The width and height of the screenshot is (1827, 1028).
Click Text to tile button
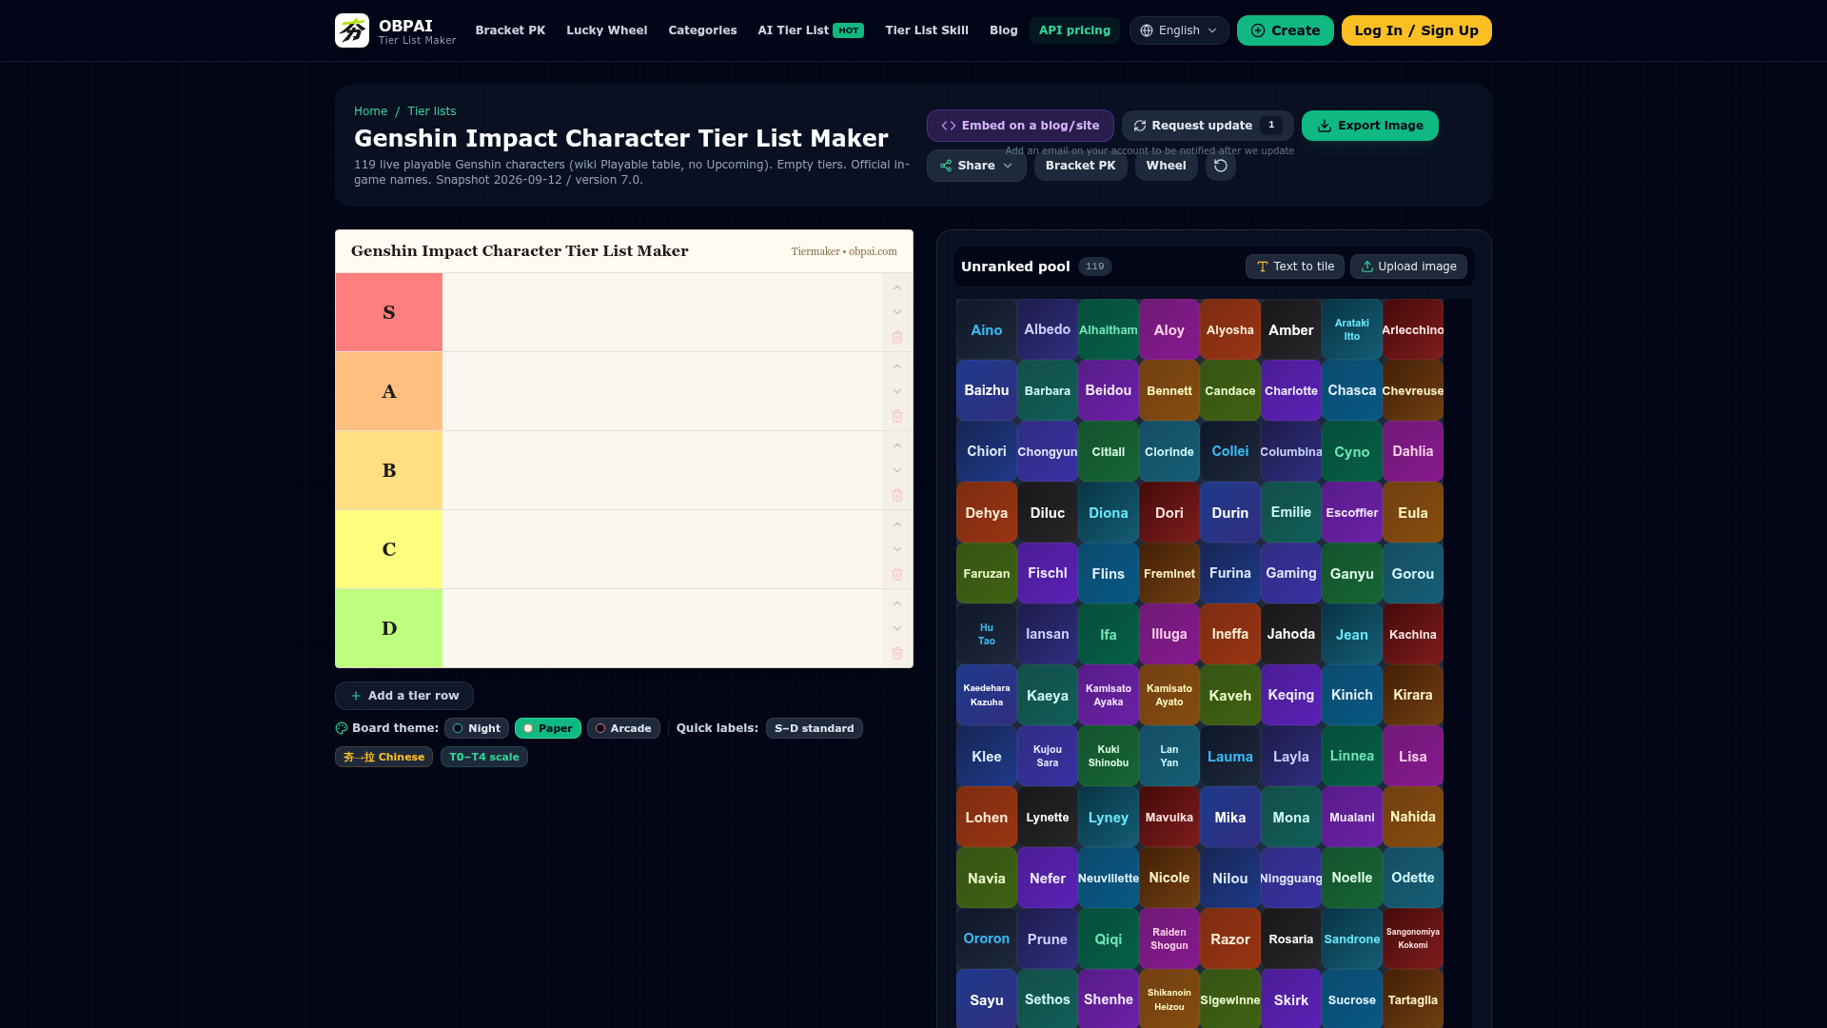point(1295,267)
